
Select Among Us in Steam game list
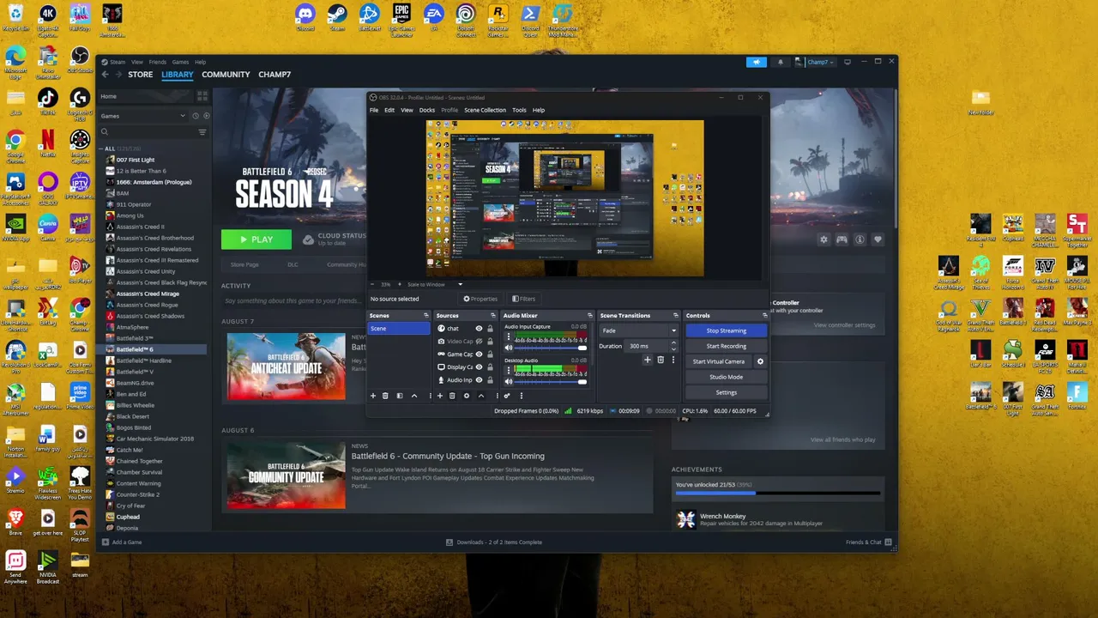[130, 215]
